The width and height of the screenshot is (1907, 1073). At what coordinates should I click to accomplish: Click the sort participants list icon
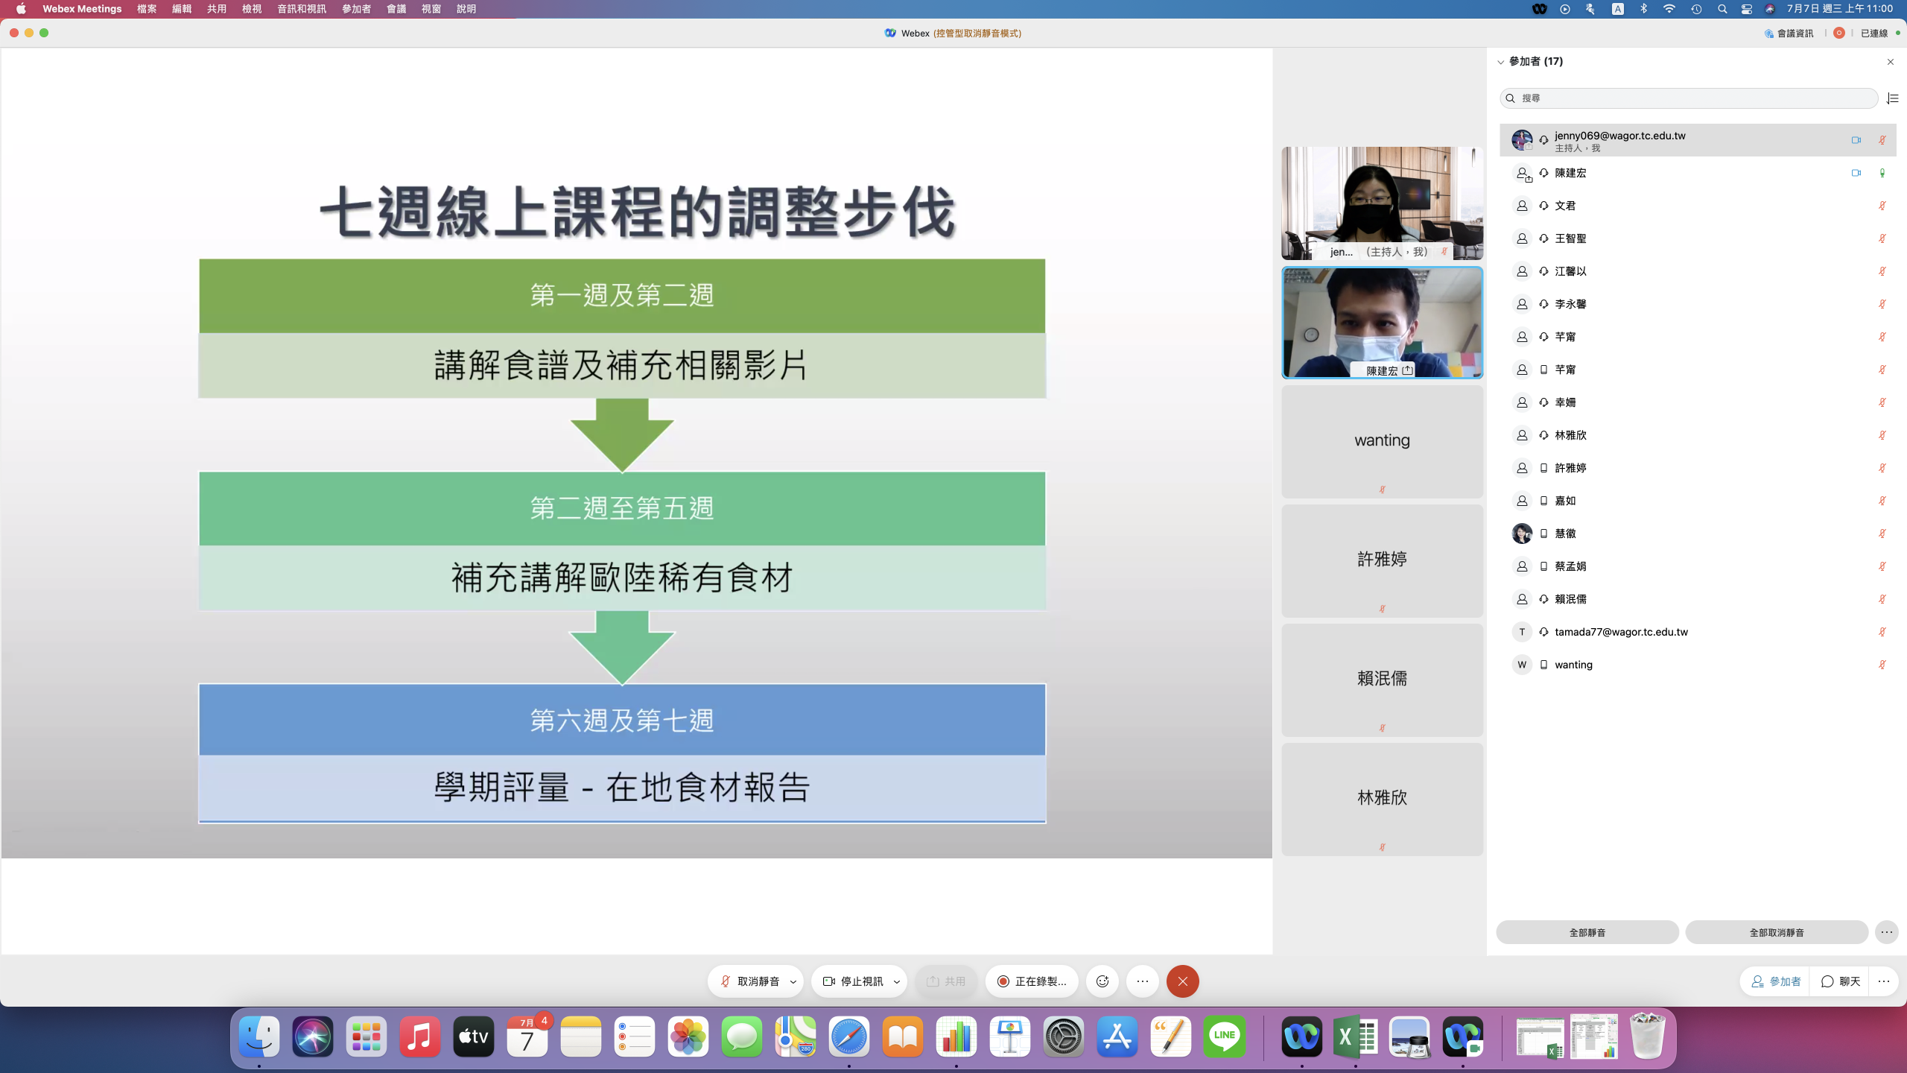point(1892,98)
